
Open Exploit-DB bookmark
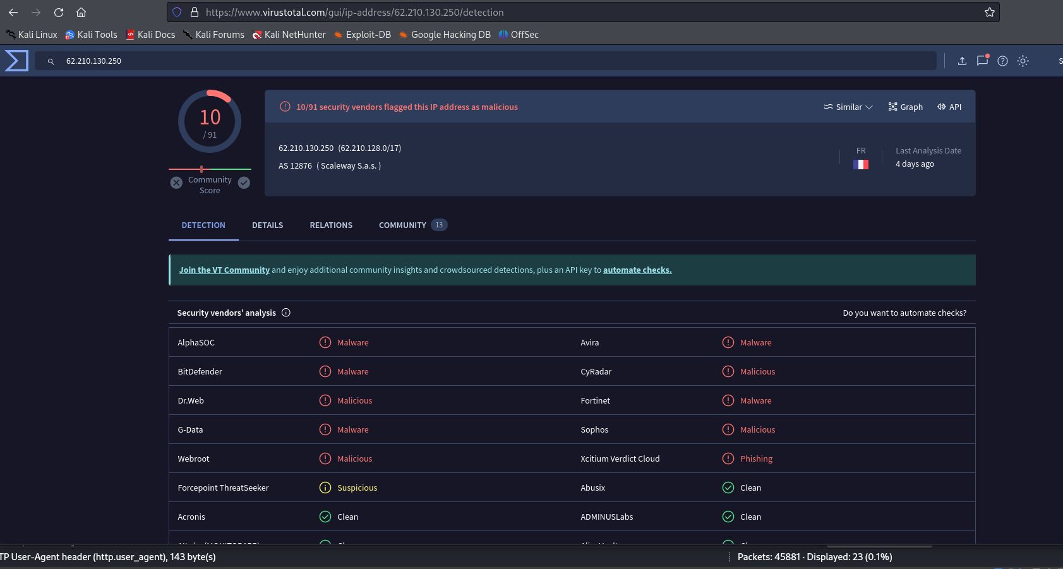(x=362, y=35)
